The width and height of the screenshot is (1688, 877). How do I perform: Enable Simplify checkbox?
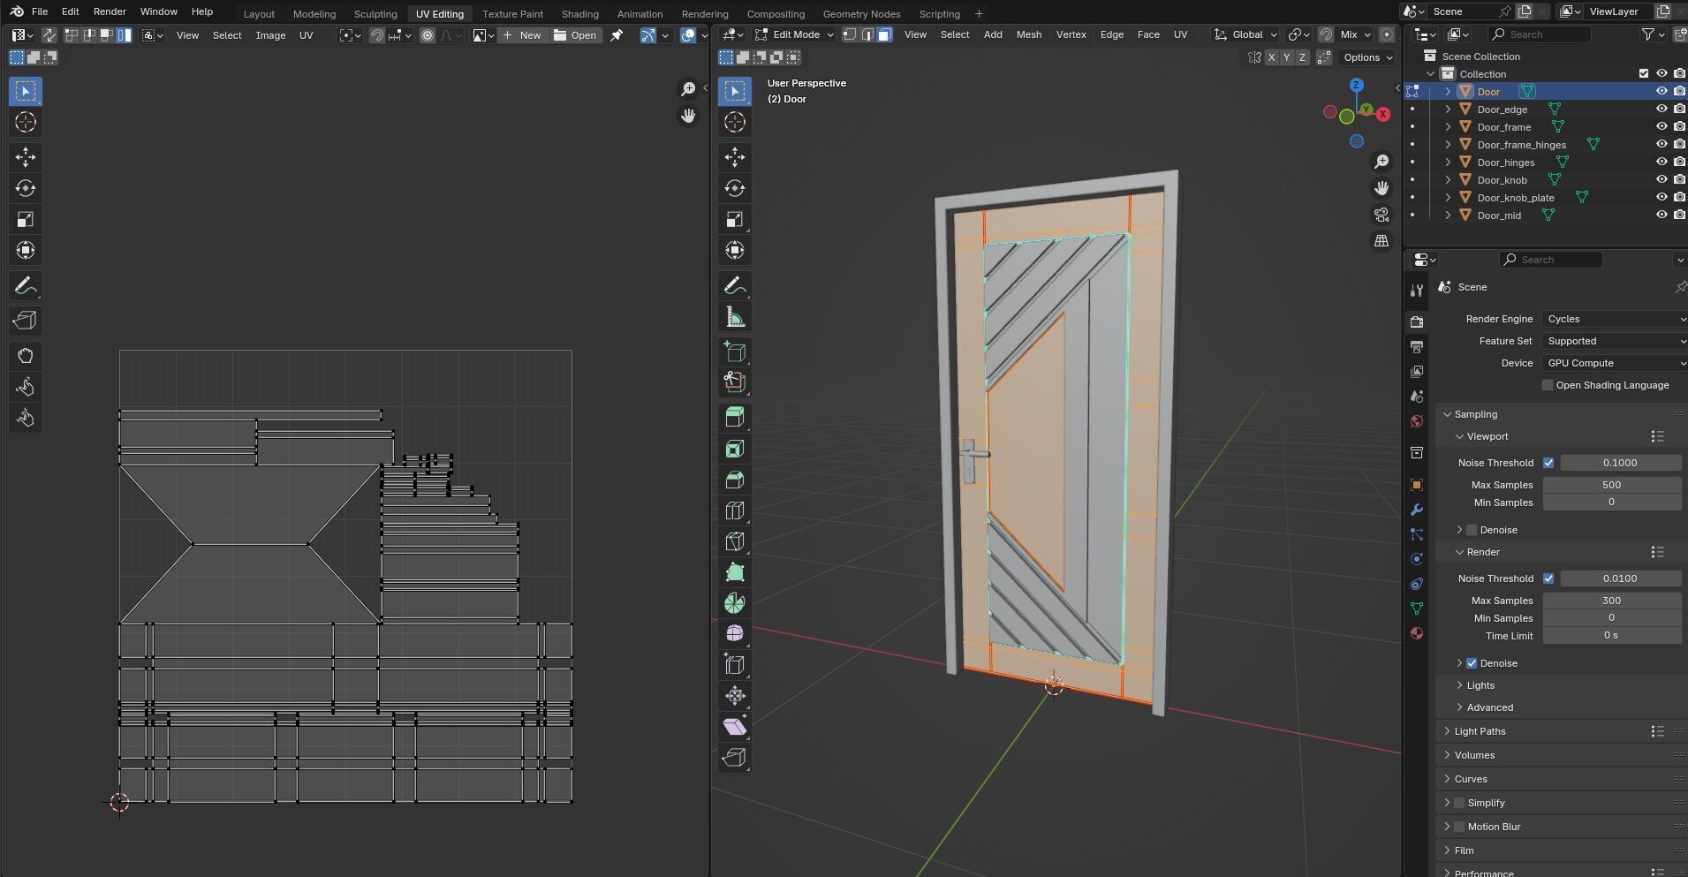1458,803
